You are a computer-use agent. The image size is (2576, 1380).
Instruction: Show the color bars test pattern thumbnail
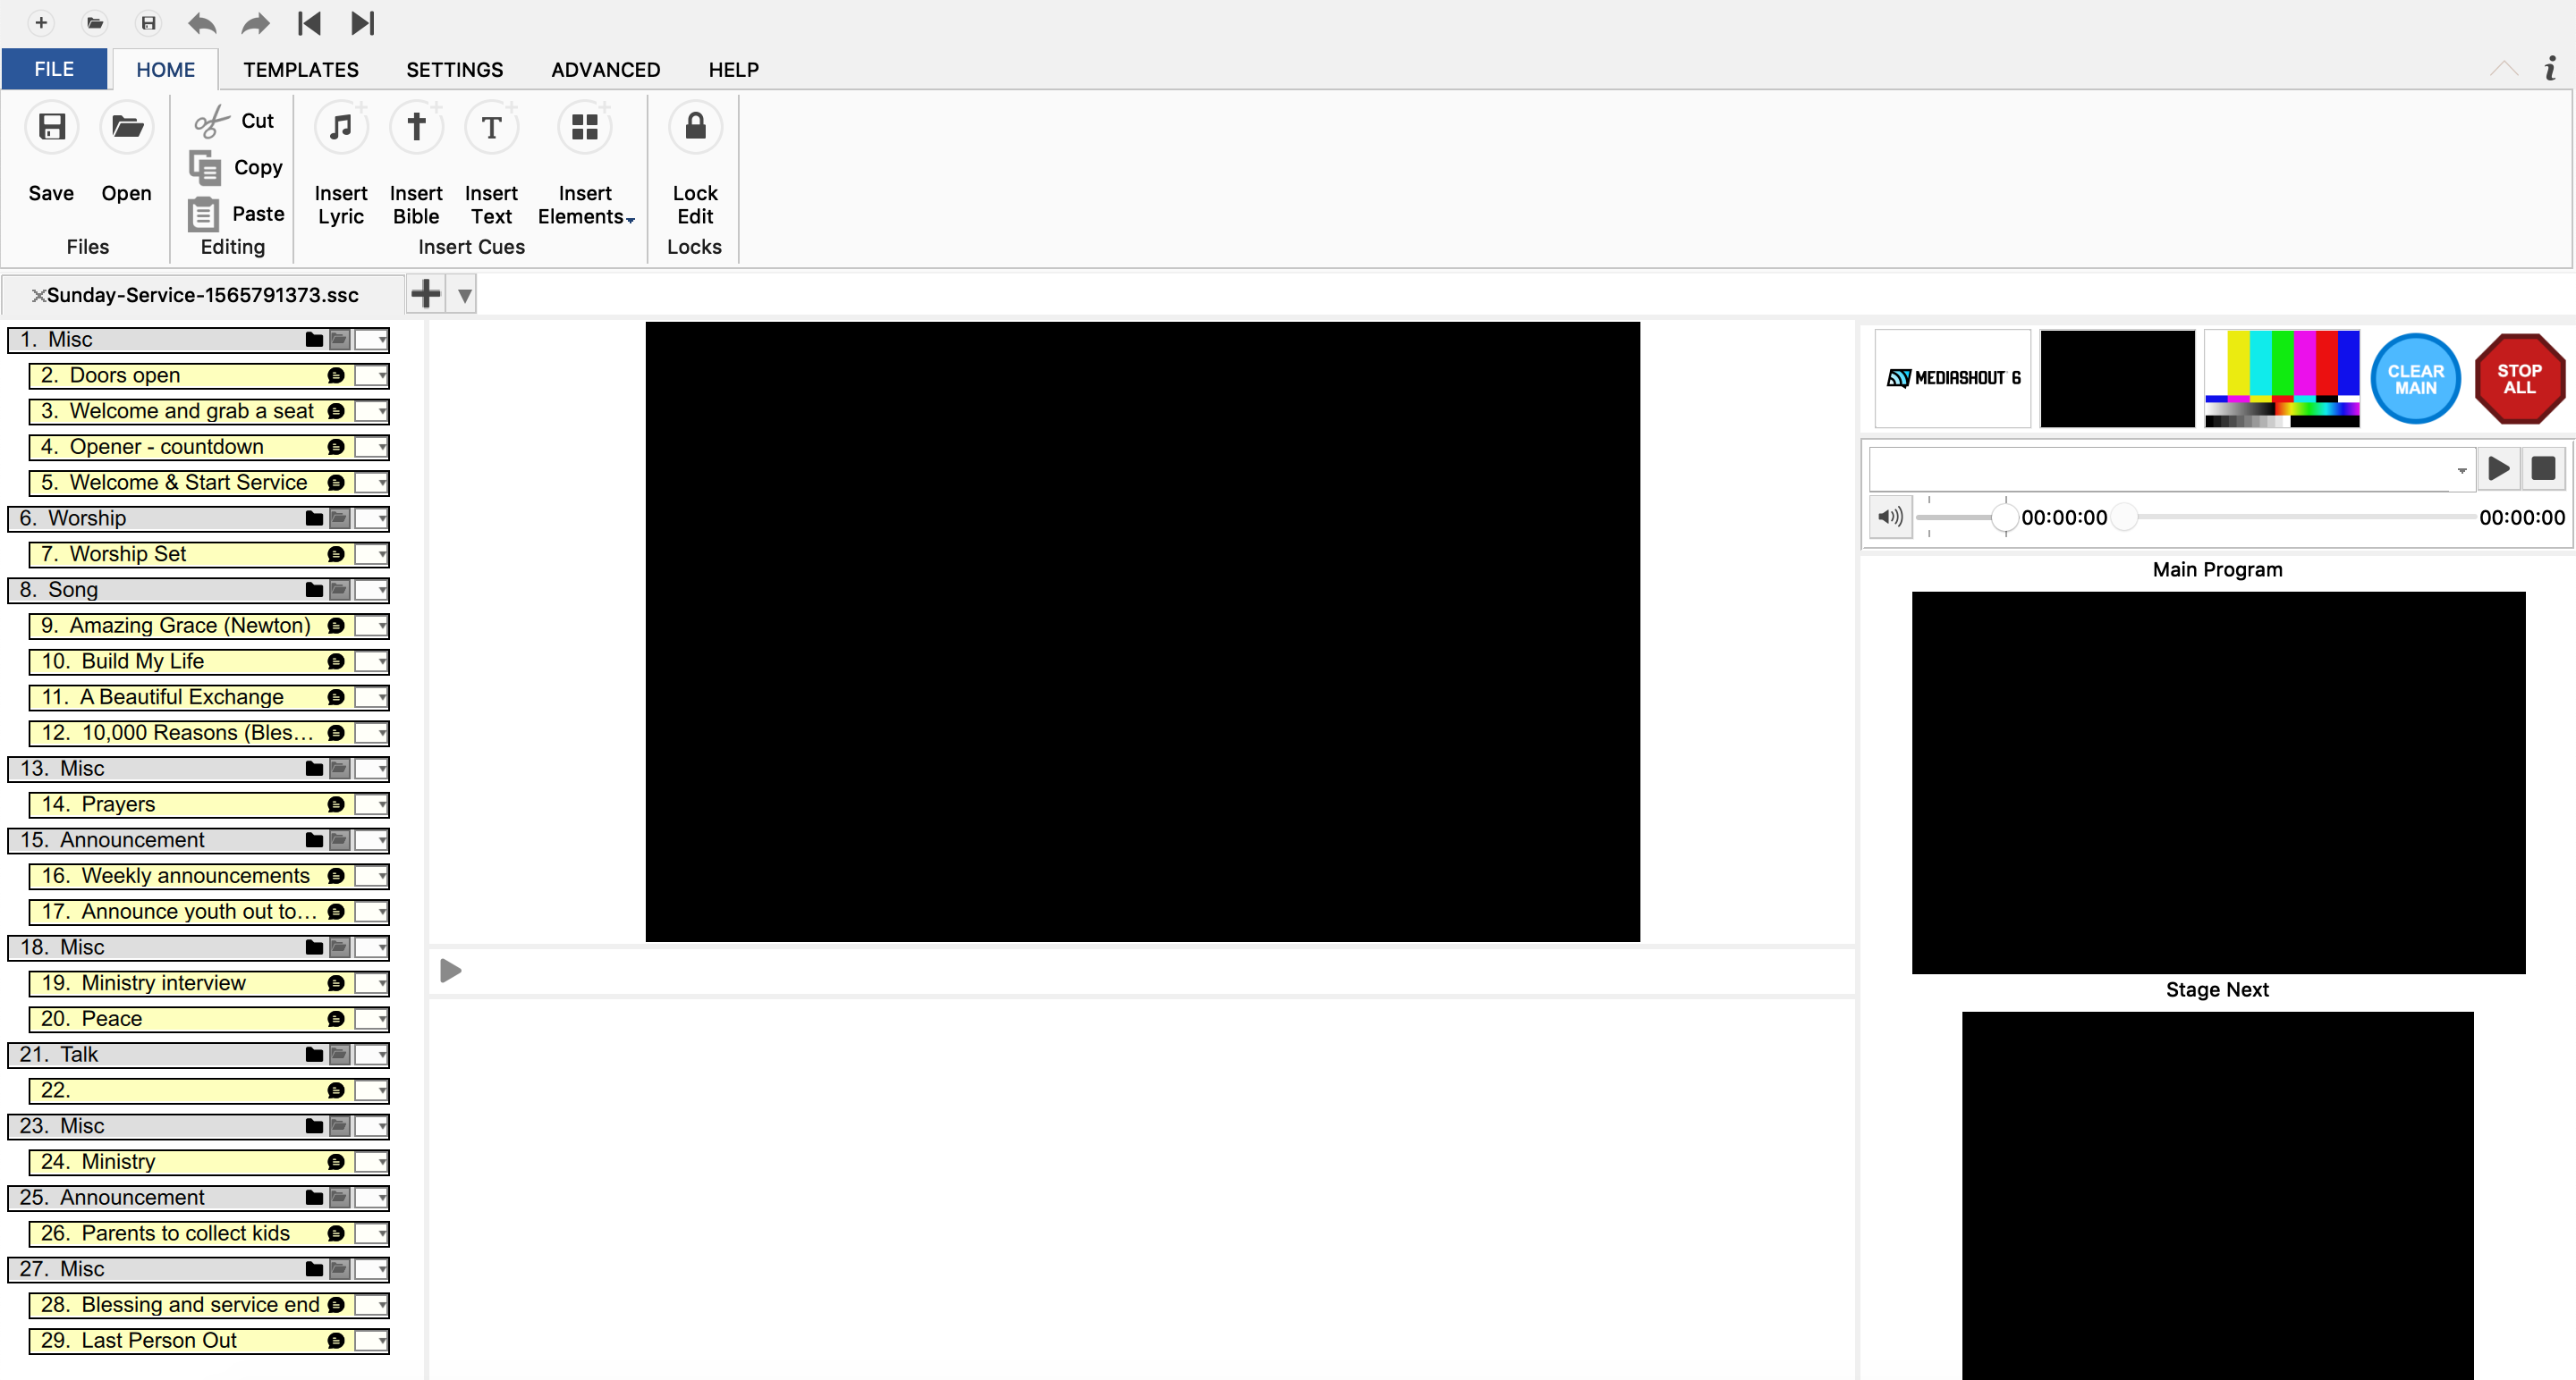[x=2281, y=379]
